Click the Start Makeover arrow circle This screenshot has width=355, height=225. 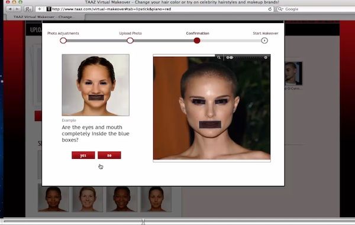pyautogui.click(x=264, y=40)
